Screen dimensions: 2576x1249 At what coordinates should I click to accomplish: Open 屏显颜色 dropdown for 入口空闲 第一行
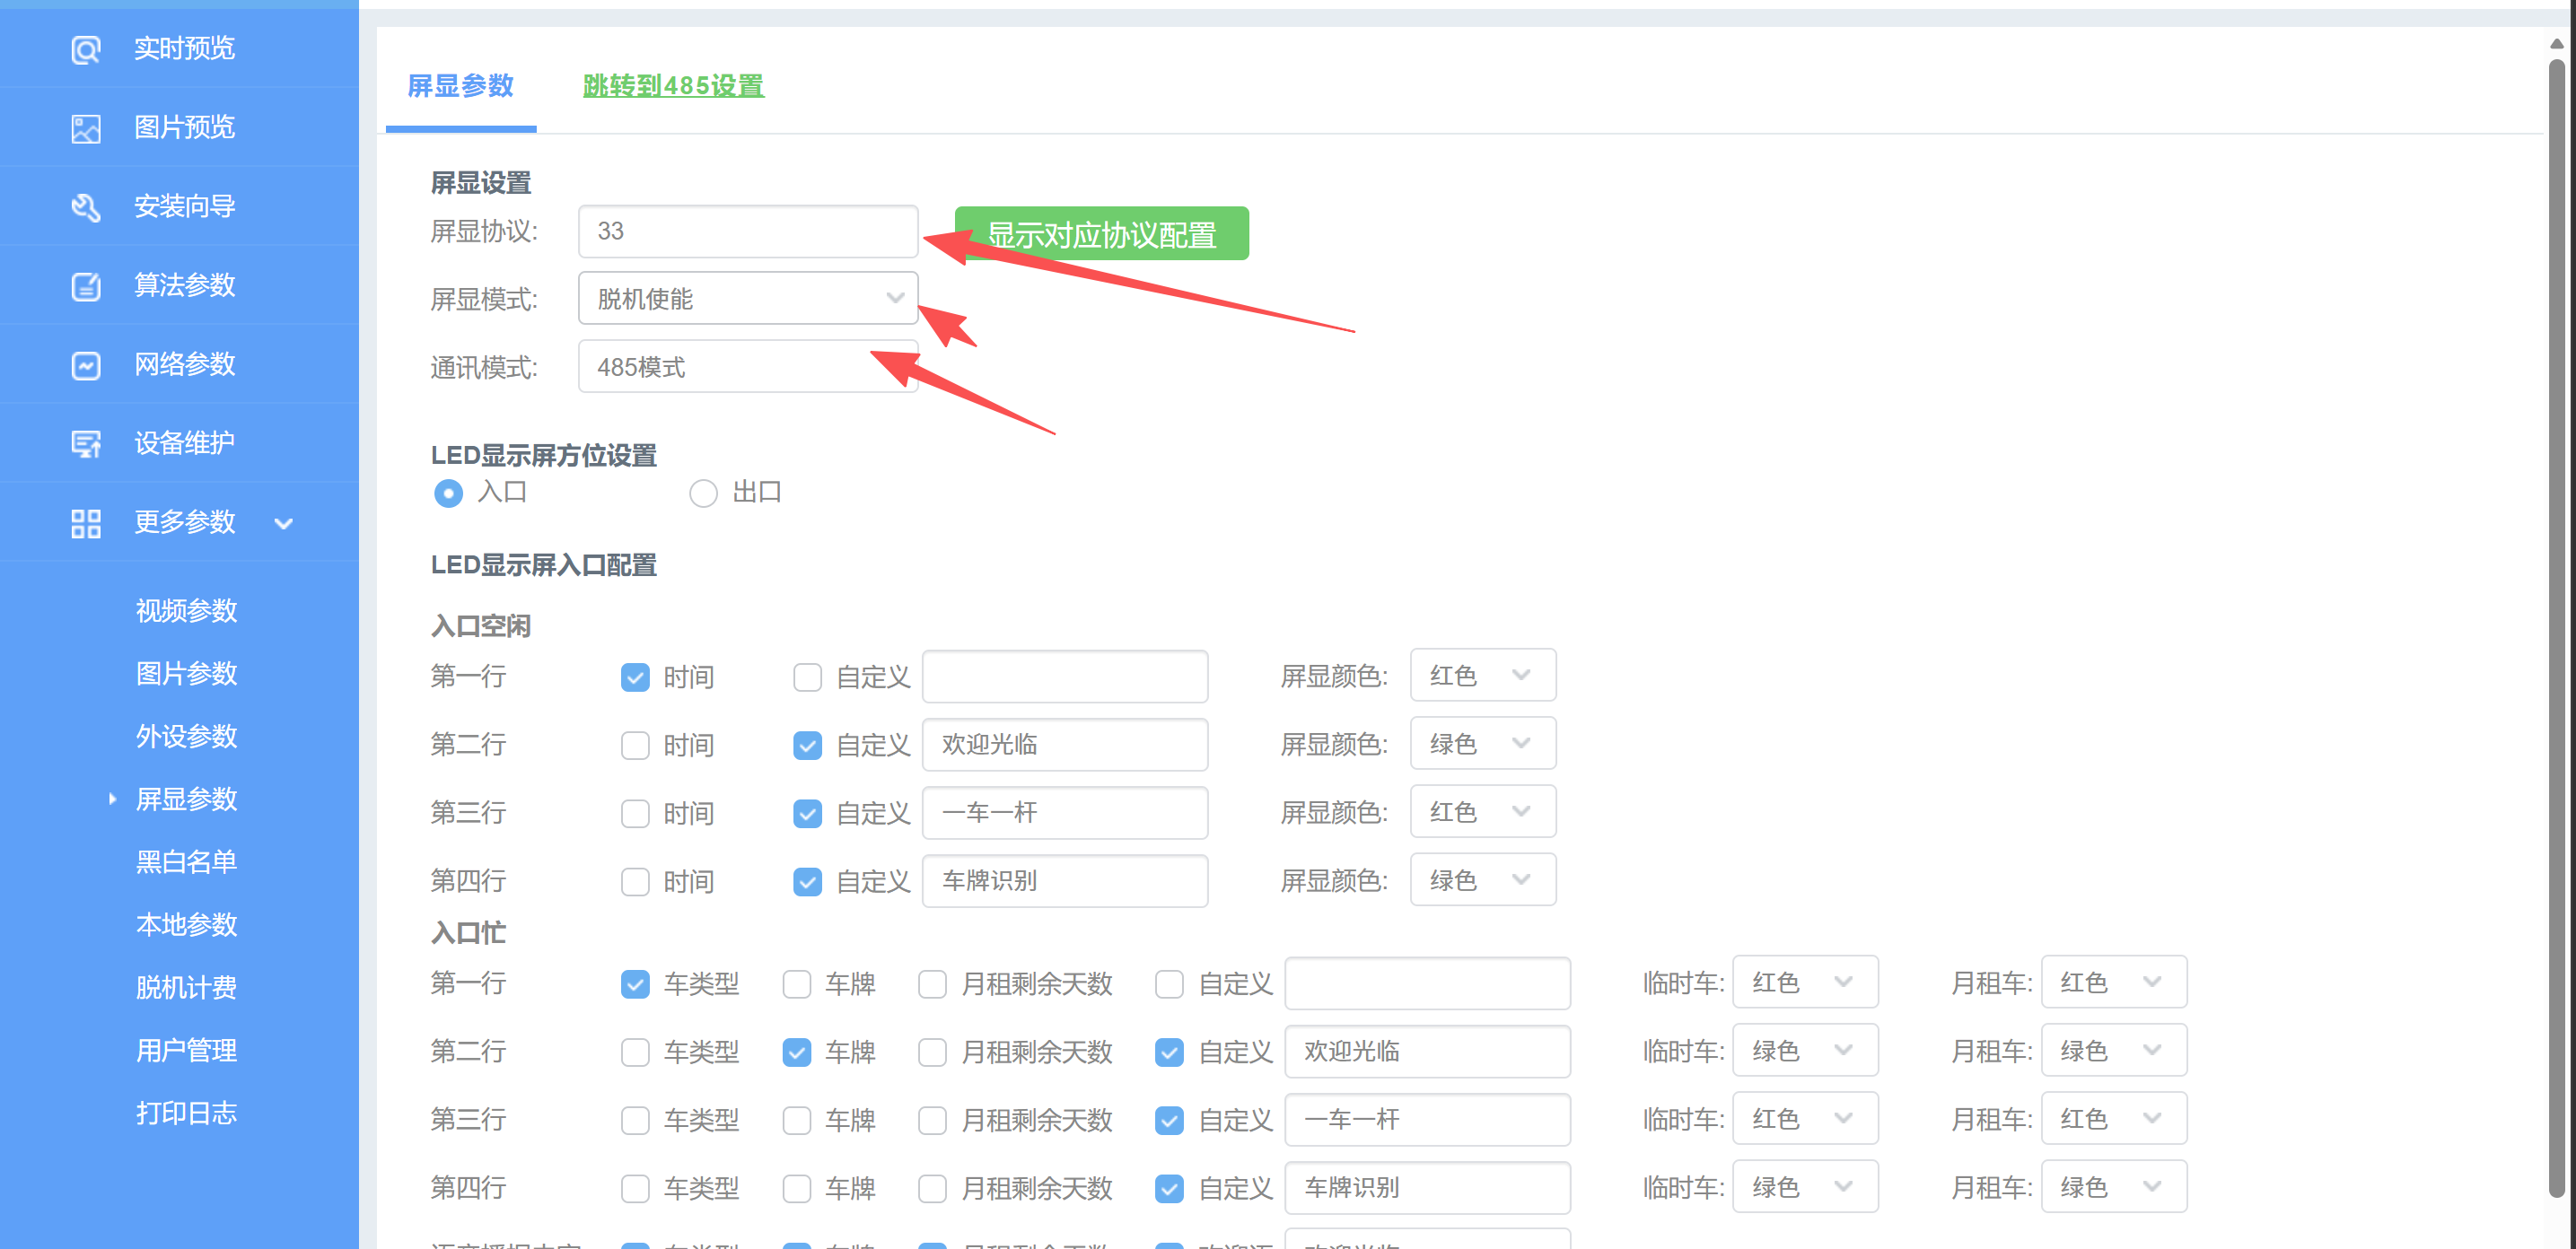[x=1483, y=675]
